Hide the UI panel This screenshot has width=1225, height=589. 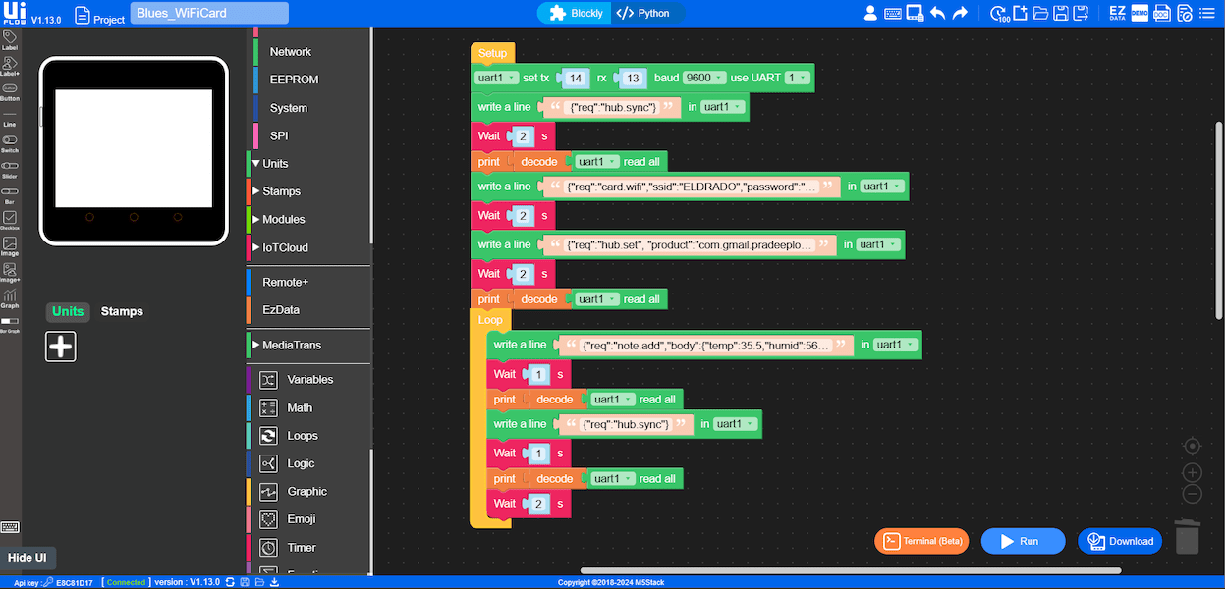coord(28,558)
